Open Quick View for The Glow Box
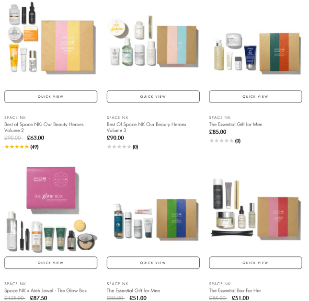Viewport: 309px width, 301px height. (51, 263)
